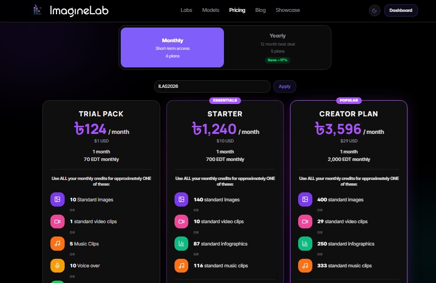436x283 pixels.
Task: Switch to Yearly billing tab
Action: tap(277, 47)
